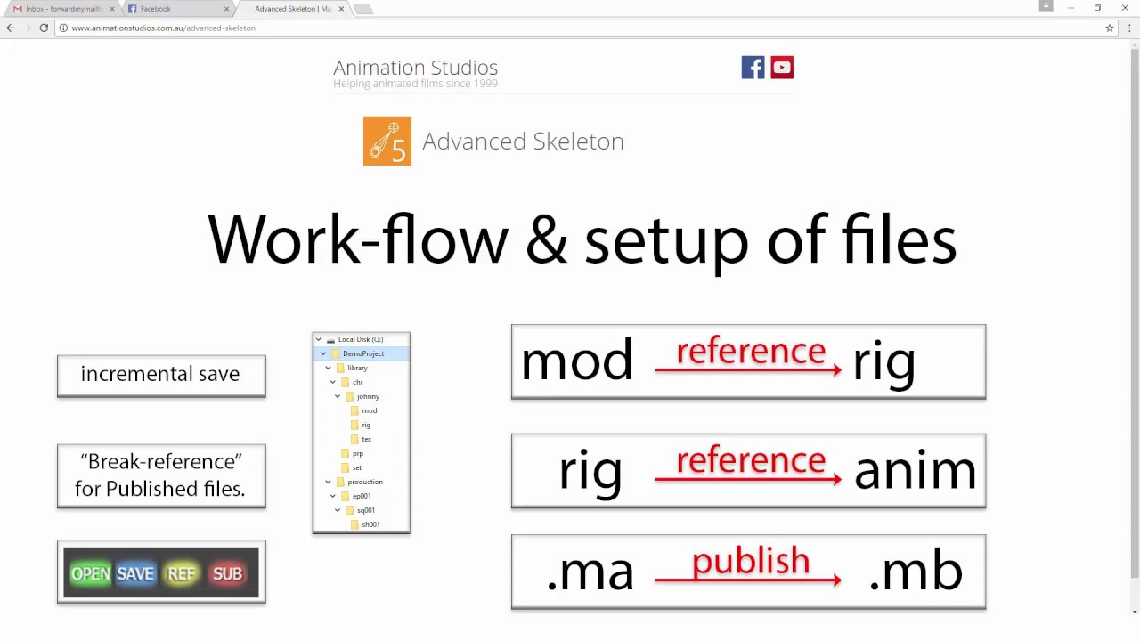Click the Animation Studios site title
The width and height of the screenshot is (1140, 641).
coord(415,68)
